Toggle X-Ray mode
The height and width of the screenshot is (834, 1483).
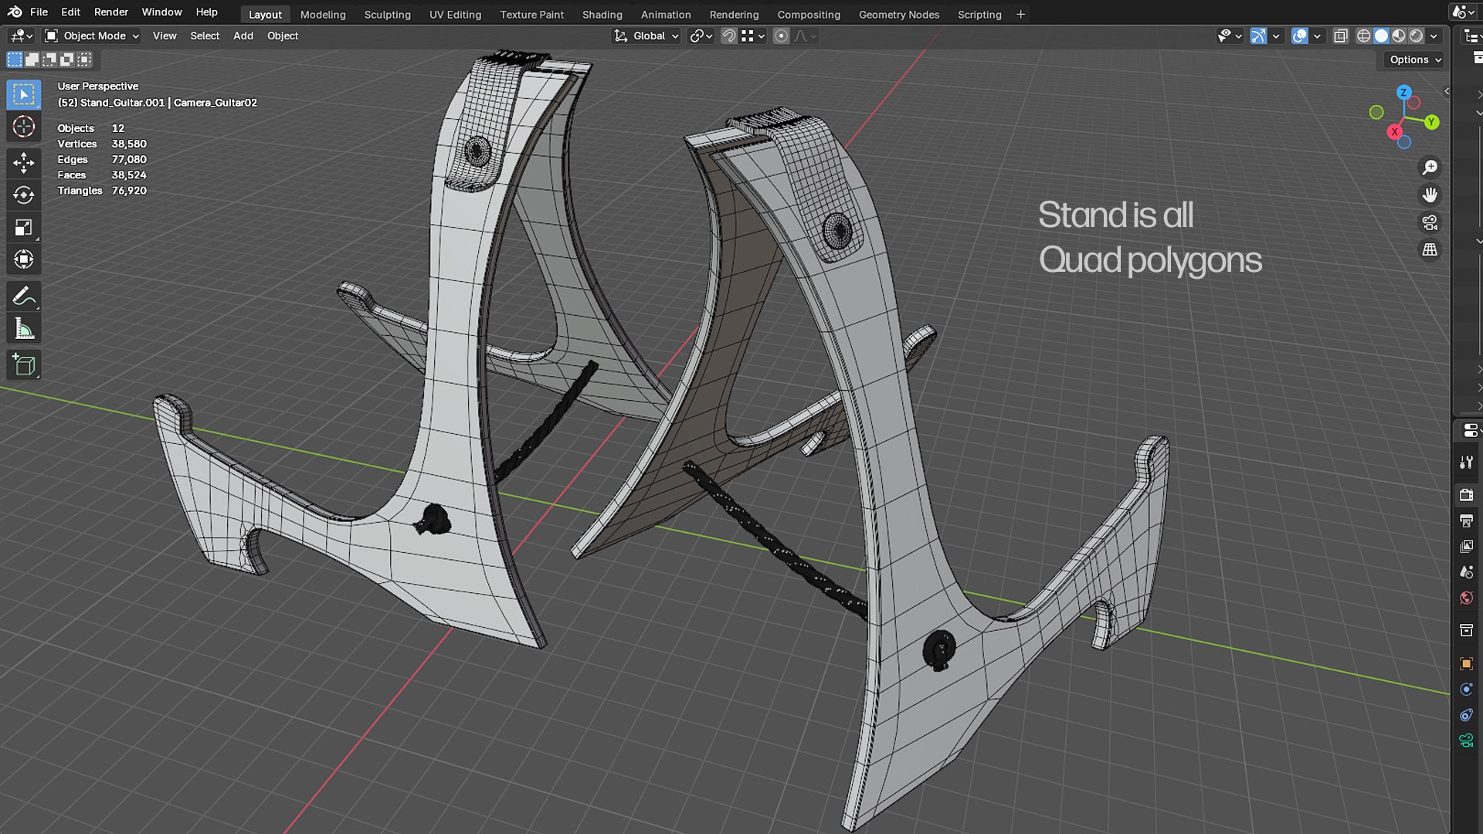1341,36
